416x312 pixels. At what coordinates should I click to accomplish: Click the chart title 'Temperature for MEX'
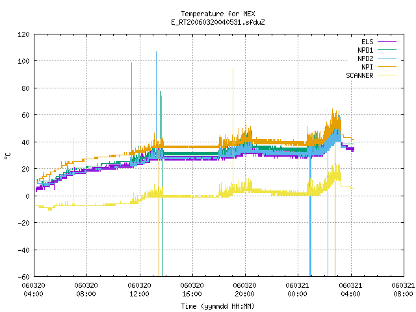(x=218, y=14)
